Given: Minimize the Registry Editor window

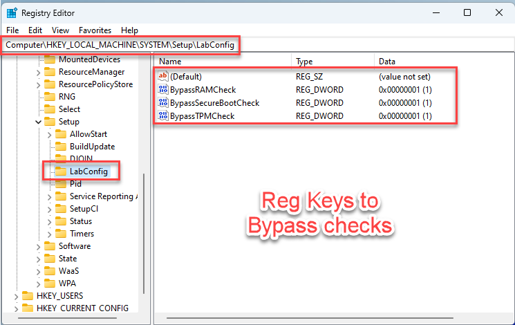Looking at the screenshot, I should pyautogui.click(x=436, y=12).
